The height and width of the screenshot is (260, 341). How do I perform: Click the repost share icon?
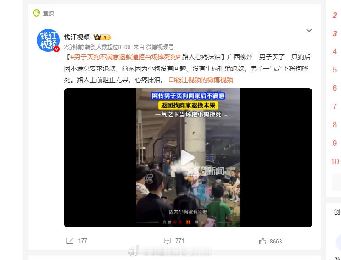pyautogui.click(x=70, y=241)
